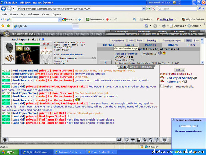Switch to the Others inventory tab
Screen dimensions: 206x155
pyautogui.click(x=172, y=45)
